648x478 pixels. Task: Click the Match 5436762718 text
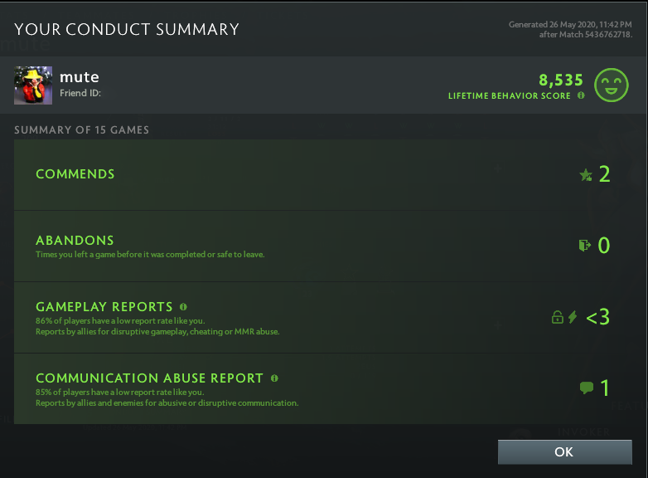pos(597,35)
